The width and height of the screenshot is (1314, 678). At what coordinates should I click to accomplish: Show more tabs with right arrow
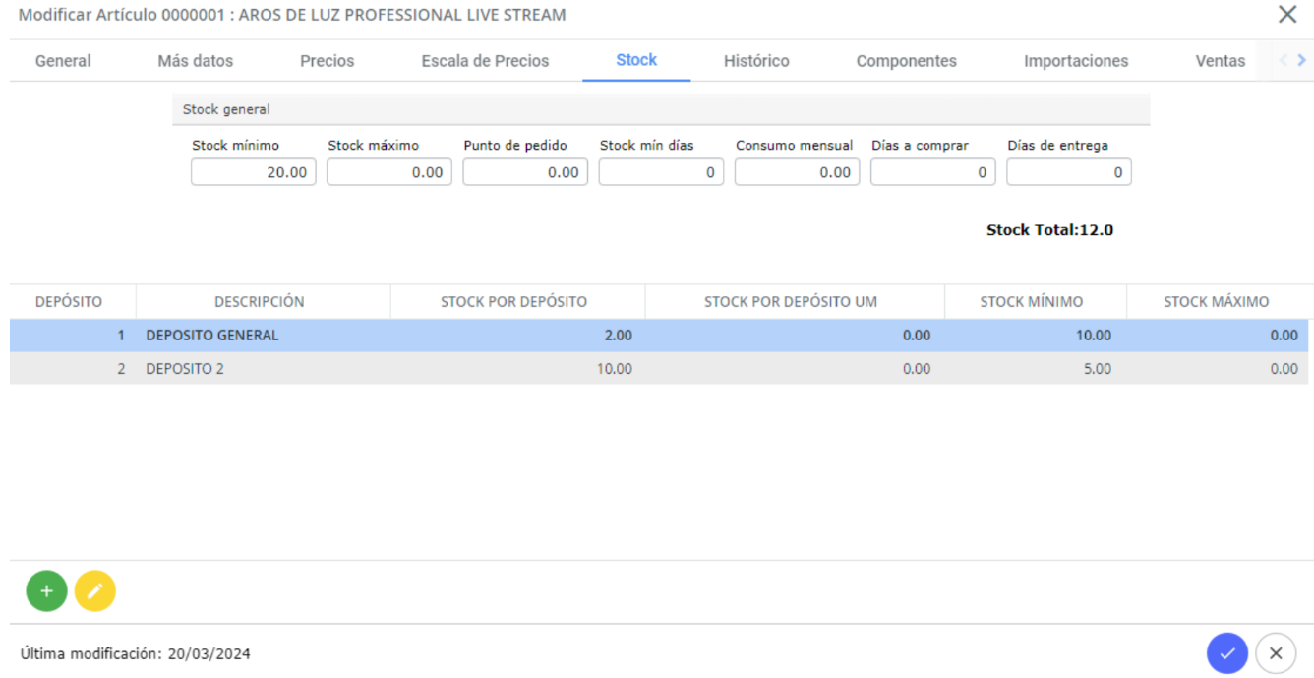click(1302, 61)
